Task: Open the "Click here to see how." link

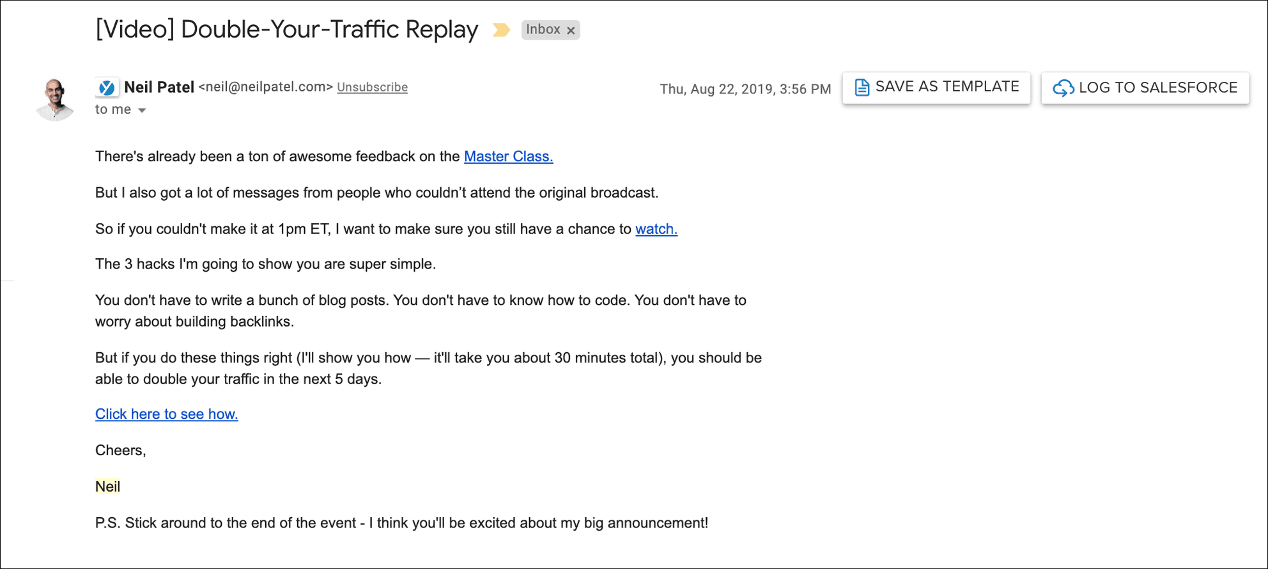Action: [166, 414]
